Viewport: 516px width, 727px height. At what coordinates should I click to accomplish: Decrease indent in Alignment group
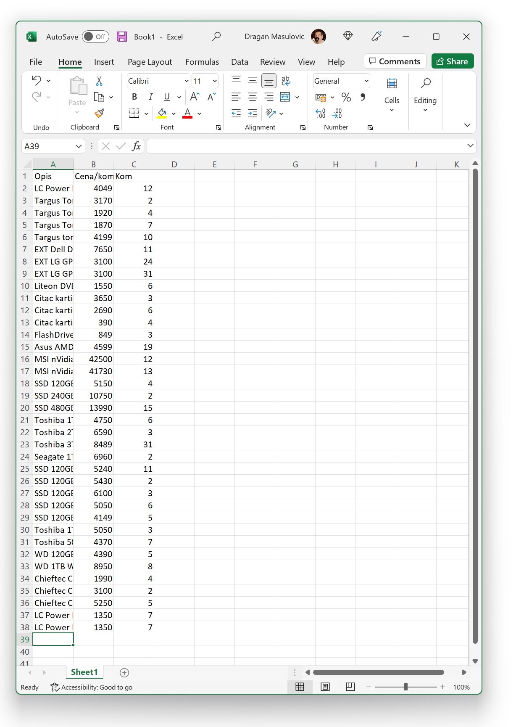click(236, 113)
